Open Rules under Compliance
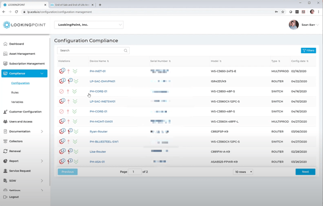 (15, 93)
